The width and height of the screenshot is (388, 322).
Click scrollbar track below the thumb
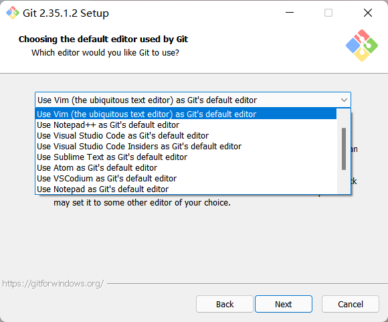(344, 181)
